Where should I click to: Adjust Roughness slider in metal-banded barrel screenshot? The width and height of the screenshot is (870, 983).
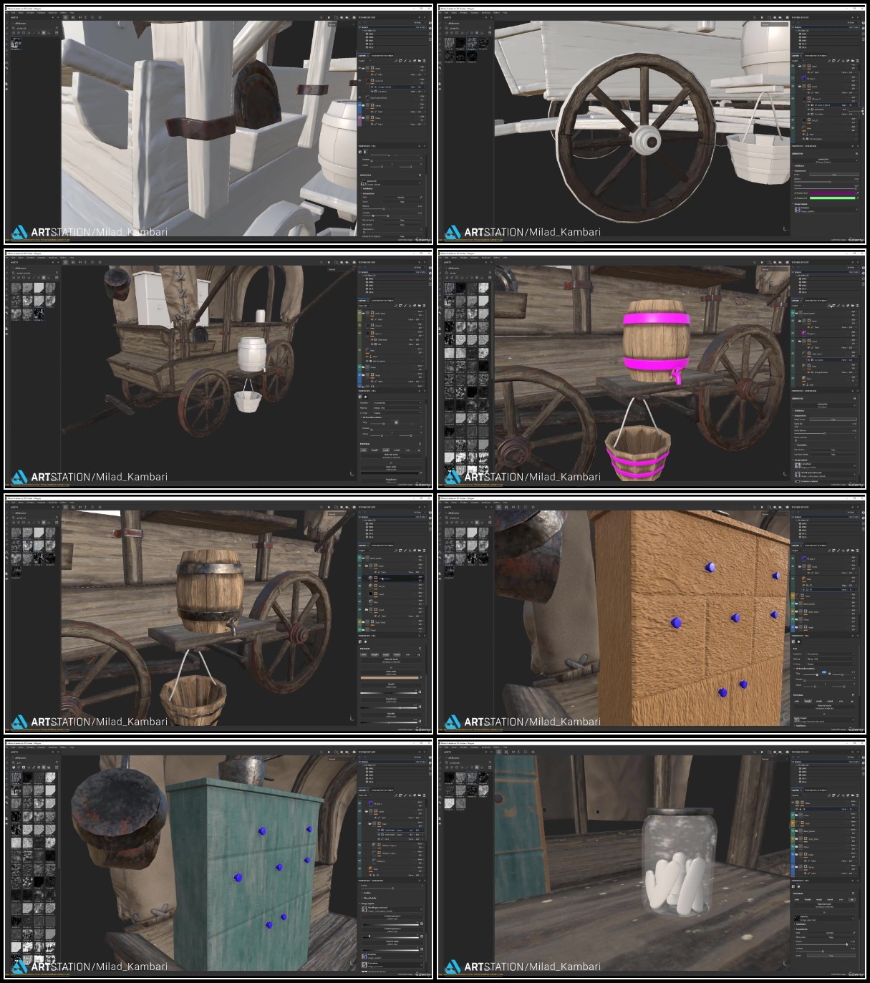click(389, 708)
